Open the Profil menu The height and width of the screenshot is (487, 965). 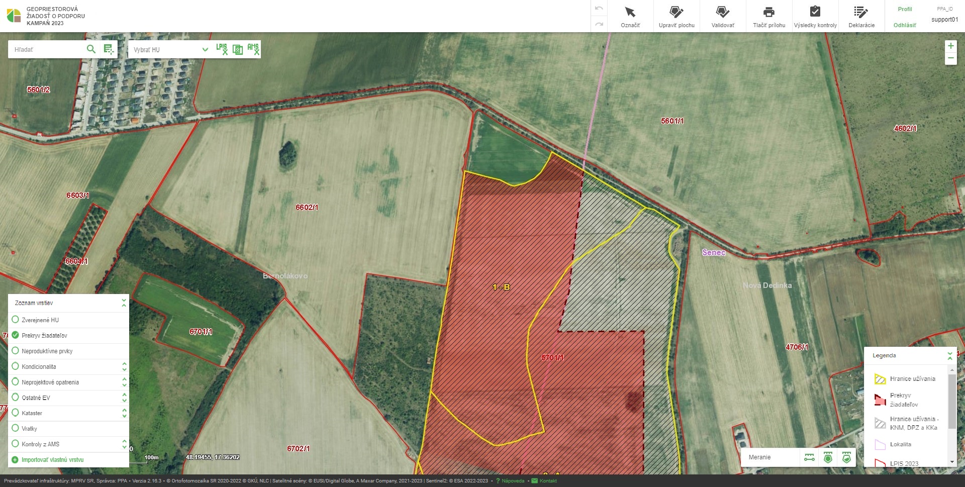pos(905,9)
